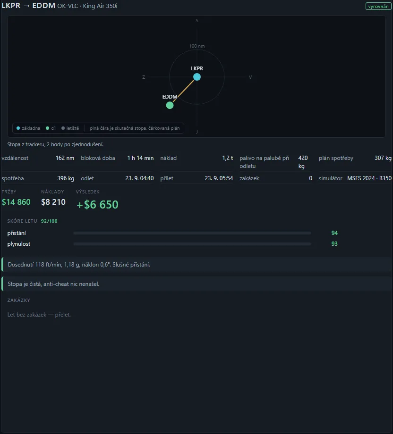Click the green cíl legend dot
Screen dimensions: 393x434
click(x=47, y=128)
